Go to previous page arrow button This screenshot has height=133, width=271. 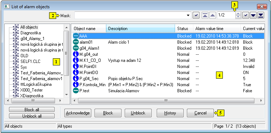(x=212, y=15)
